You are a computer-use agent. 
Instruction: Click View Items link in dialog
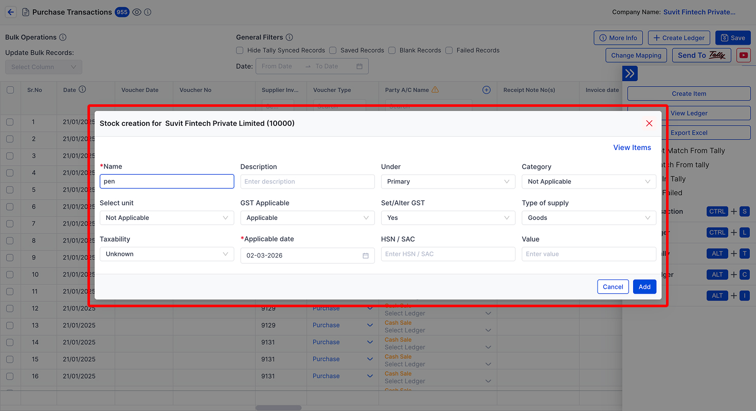632,147
